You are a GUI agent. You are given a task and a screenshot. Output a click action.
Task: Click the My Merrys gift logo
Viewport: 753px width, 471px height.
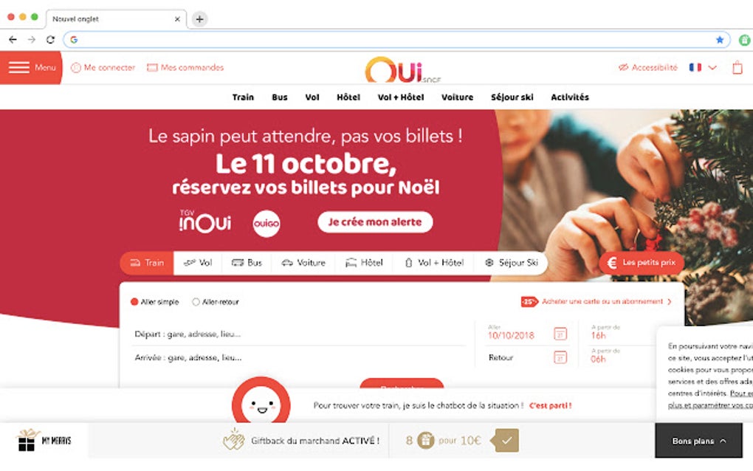point(44,440)
